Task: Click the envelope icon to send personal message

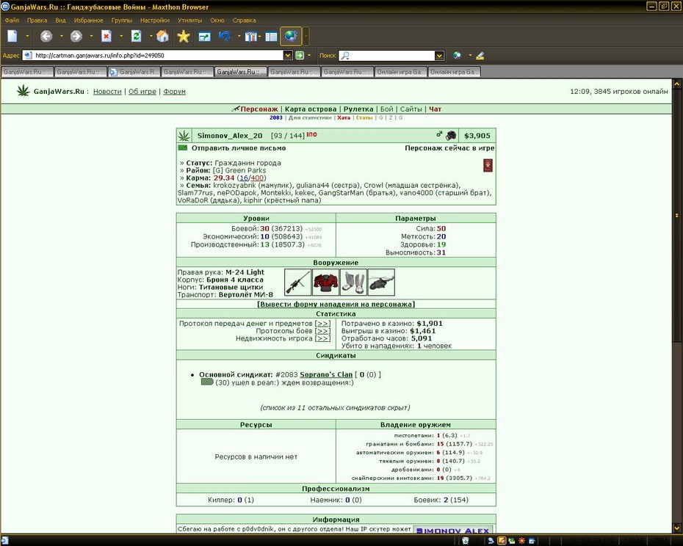Action: click(x=183, y=148)
